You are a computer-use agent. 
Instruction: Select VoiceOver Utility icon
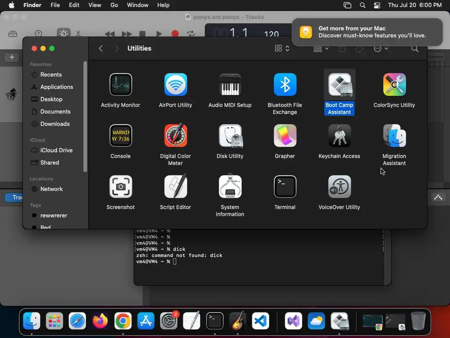pos(340,187)
